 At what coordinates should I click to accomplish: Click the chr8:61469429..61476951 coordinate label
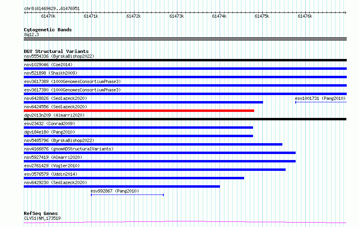click(52, 9)
